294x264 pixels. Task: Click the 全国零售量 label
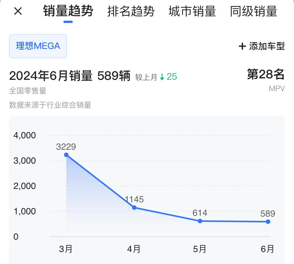[28, 91]
